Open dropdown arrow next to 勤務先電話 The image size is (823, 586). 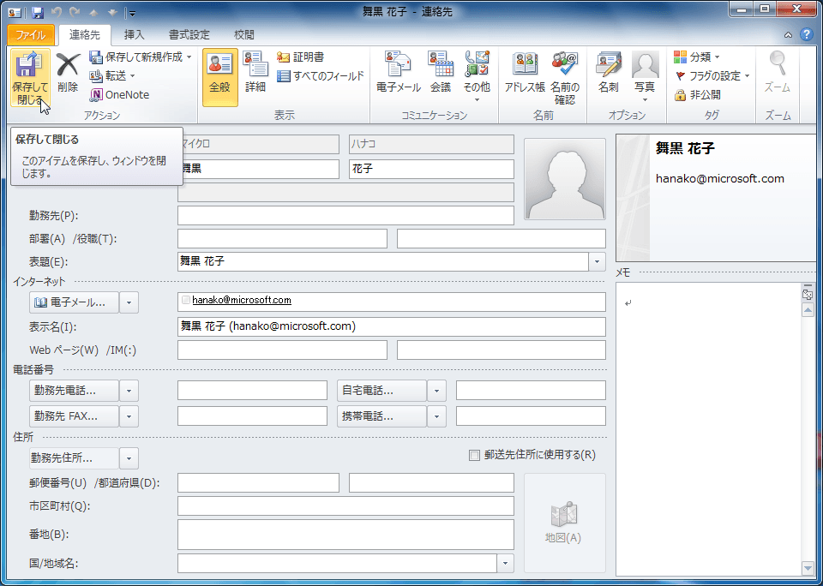[129, 391]
